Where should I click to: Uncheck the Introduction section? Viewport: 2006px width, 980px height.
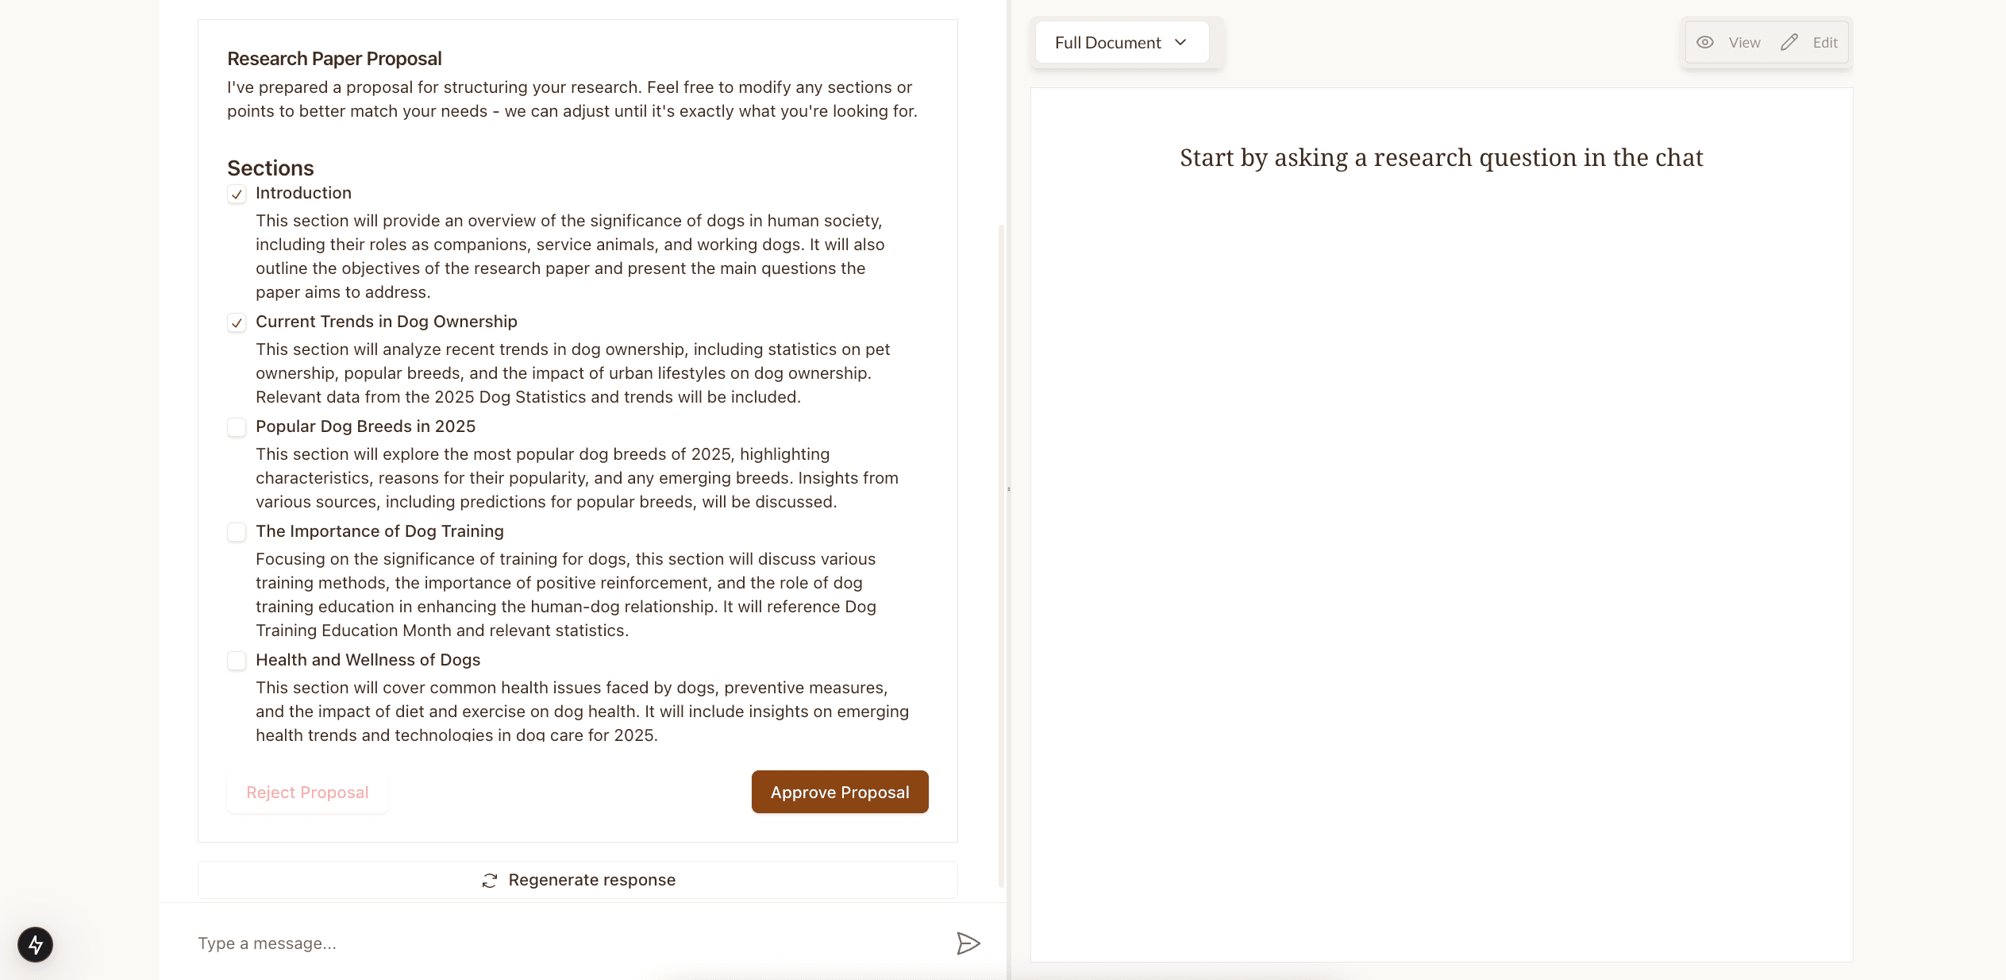pos(237,193)
